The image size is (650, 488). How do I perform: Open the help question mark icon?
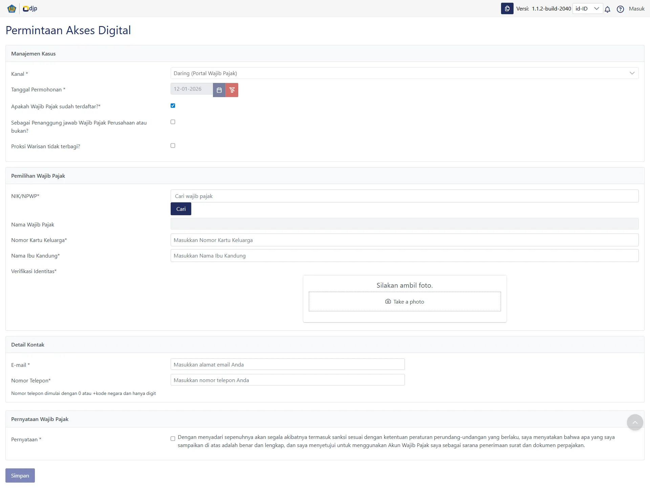pyautogui.click(x=620, y=9)
